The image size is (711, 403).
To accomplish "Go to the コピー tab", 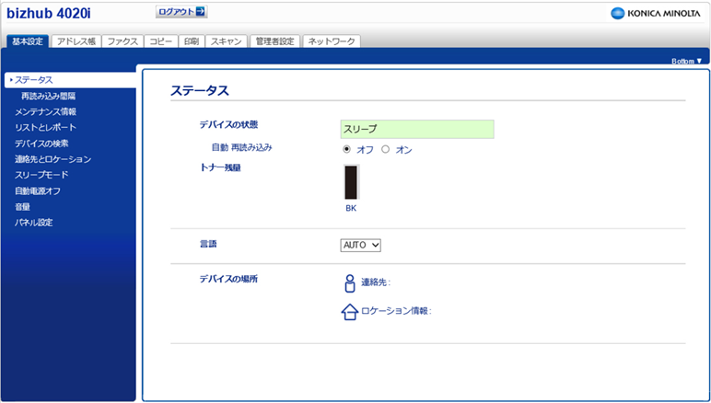I will 160,41.
